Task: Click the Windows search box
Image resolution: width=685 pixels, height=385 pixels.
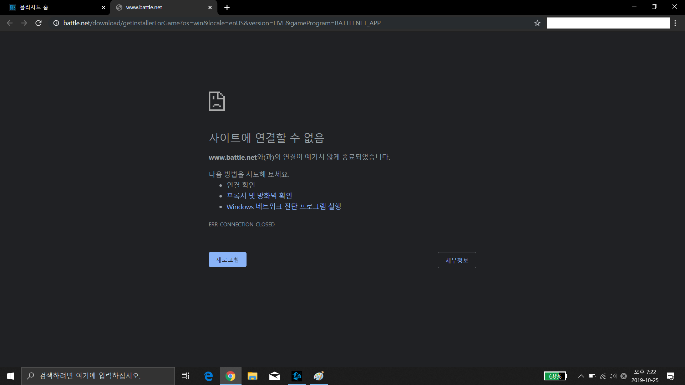Action: [x=98, y=376]
